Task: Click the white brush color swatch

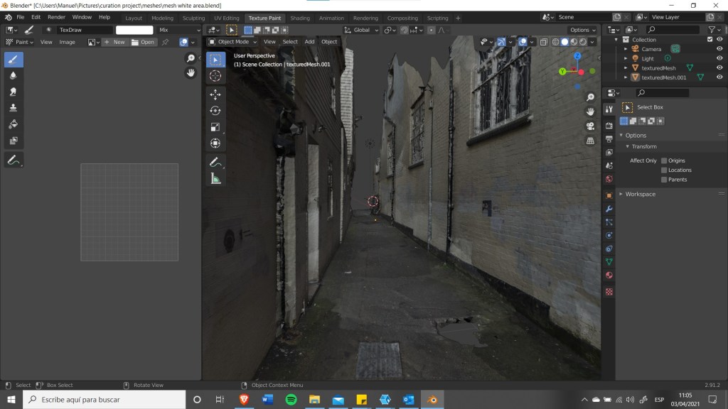Action: click(x=134, y=31)
